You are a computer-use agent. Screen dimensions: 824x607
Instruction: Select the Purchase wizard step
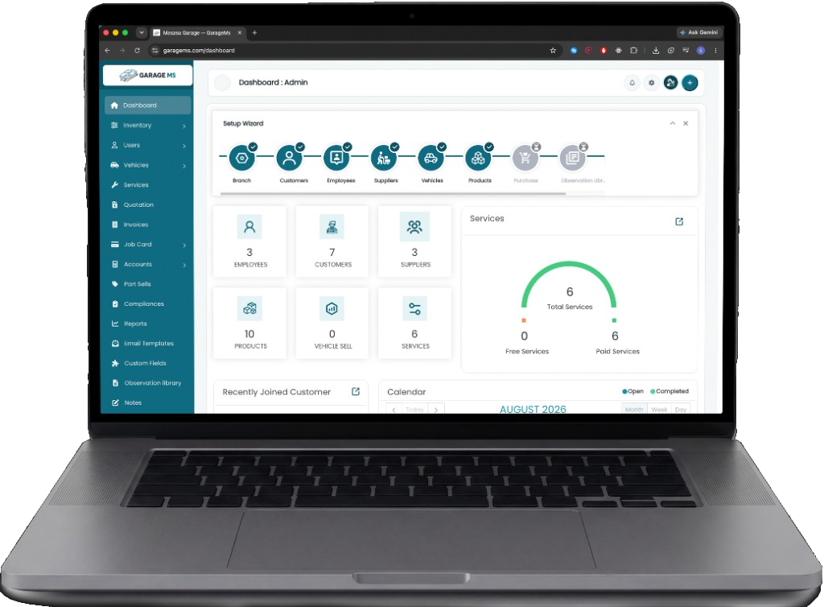click(525, 158)
